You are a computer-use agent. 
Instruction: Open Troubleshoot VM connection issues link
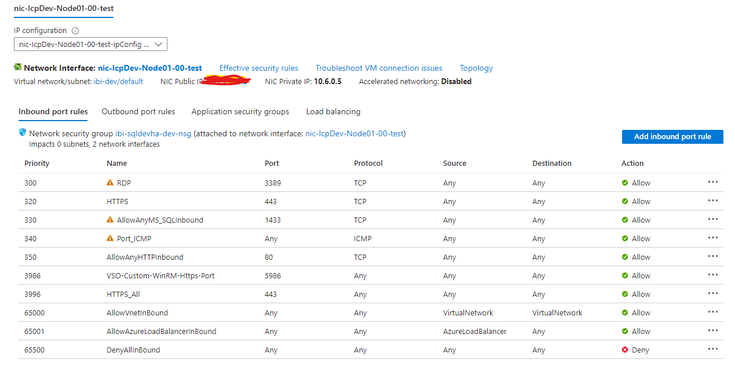point(379,68)
